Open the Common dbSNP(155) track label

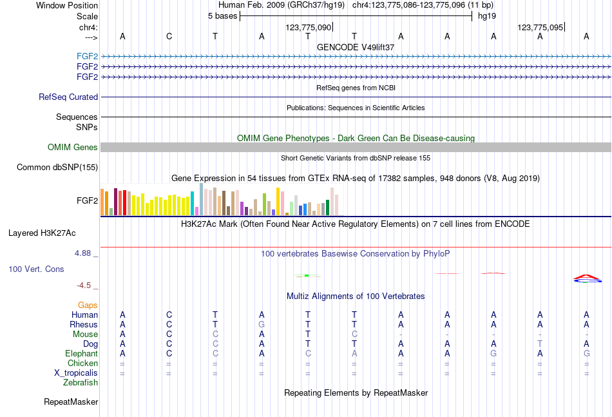point(57,167)
